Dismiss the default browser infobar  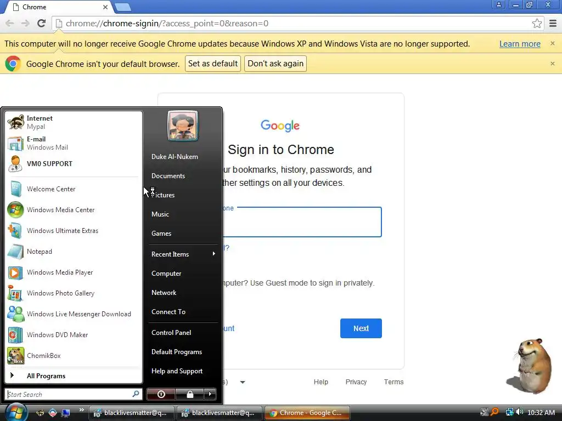[x=552, y=64]
